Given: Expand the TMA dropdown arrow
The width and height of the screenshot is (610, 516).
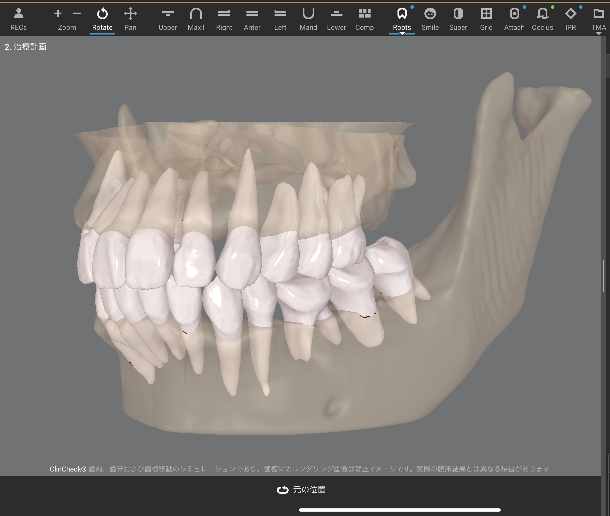Looking at the screenshot, I should pyautogui.click(x=599, y=34).
